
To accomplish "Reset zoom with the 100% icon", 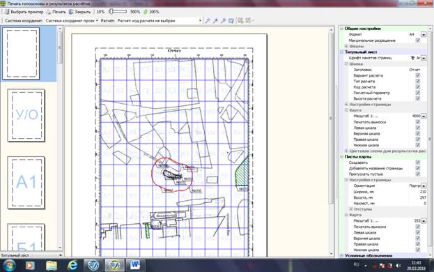I will point(151,12).
